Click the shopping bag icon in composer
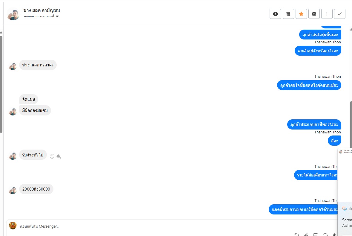Image resolution: width=352 pixels, height=236 pixels. coord(296,235)
